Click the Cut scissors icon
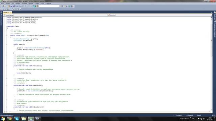Image resolution: width=216 pixels, height=121 pixels. point(17,6)
